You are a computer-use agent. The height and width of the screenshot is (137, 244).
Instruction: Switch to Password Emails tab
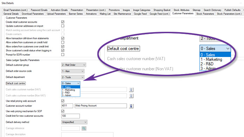coord(39,10)
